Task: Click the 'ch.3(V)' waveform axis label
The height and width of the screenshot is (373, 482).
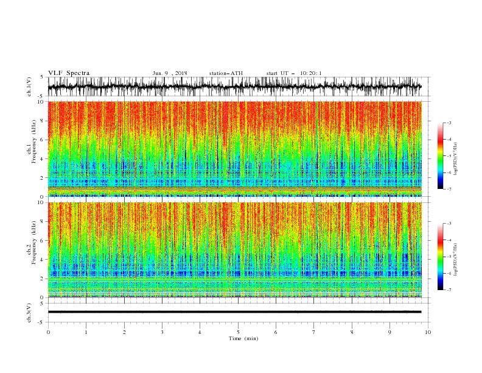Action: pyautogui.click(x=29, y=313)
